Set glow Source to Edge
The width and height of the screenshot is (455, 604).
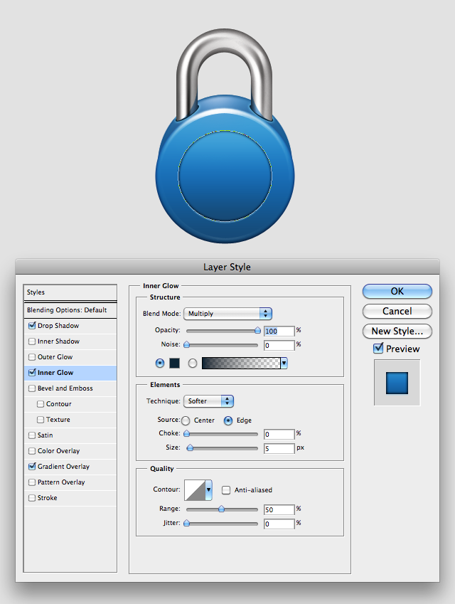pyautogui.click(x=228, y=420)
